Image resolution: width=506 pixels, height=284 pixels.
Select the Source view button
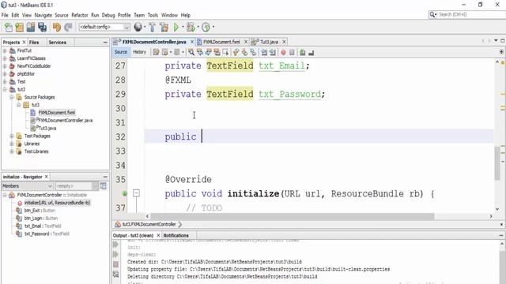click(x=121, y=52)
